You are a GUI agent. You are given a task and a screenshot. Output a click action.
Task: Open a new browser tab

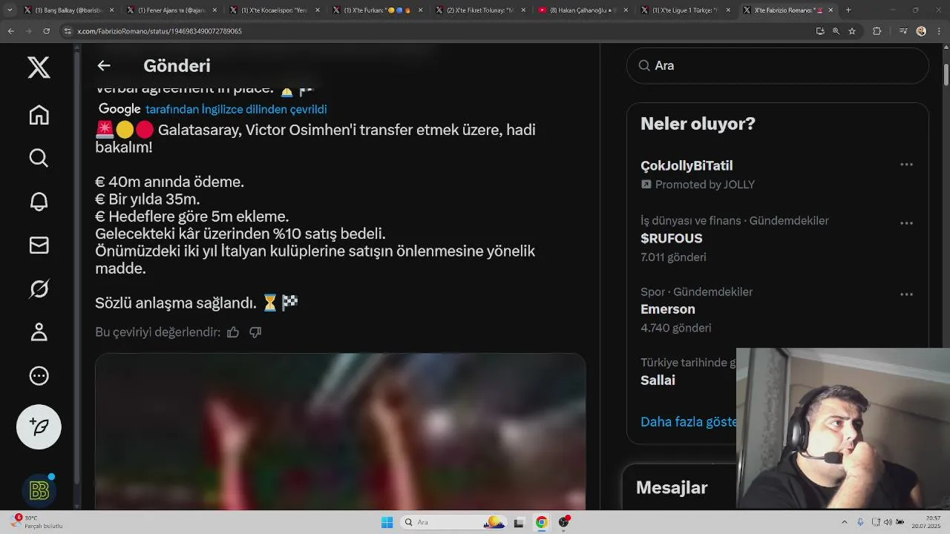click(848, 10)
